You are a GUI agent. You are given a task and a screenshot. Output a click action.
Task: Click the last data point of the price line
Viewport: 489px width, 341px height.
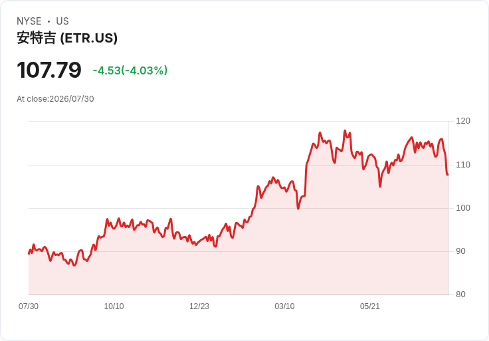tap(448, 174)
